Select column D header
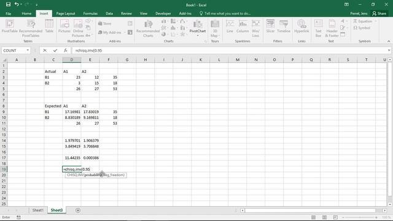Viewport: 393px width, 221px height. tap(72, 60)
